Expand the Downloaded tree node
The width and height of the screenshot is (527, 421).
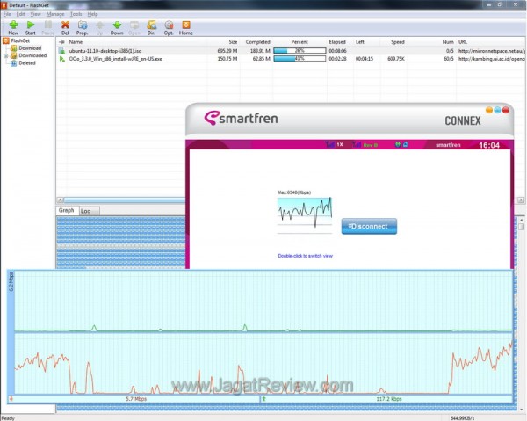tap(5, 56)
